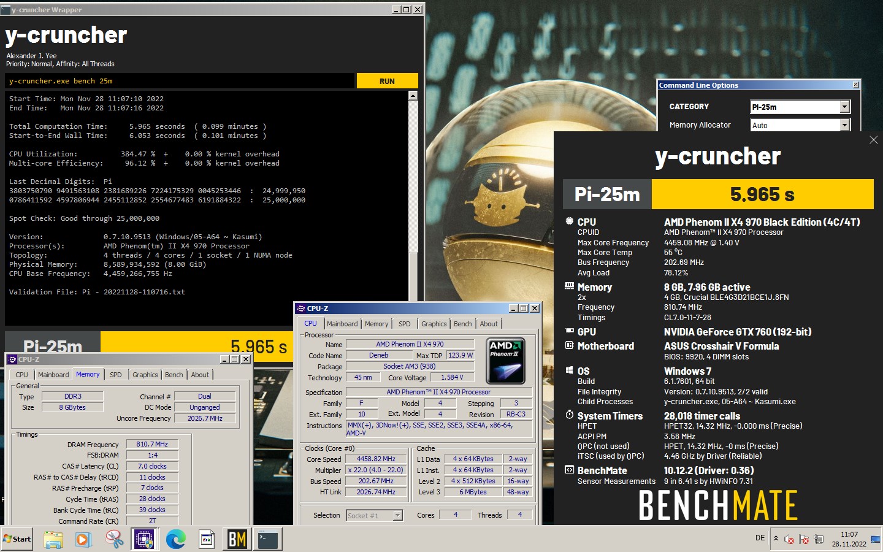Click the BenchMate BM taskbar icon
Image resolution: width=883 pixels, height=552 pixels.
(237, 540)
